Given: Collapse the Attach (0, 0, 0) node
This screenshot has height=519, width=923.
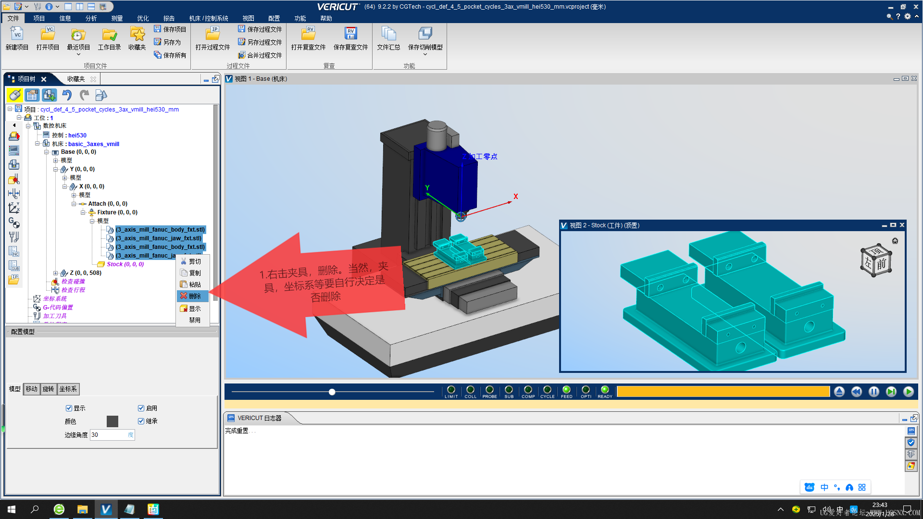Looking at the screenshot, I should 74,204.
